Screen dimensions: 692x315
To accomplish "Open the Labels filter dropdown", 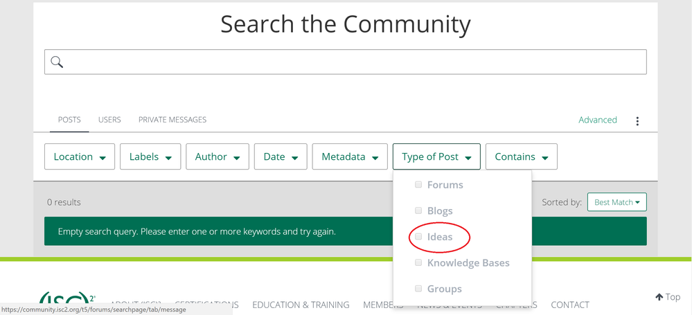I will (150, 157).
